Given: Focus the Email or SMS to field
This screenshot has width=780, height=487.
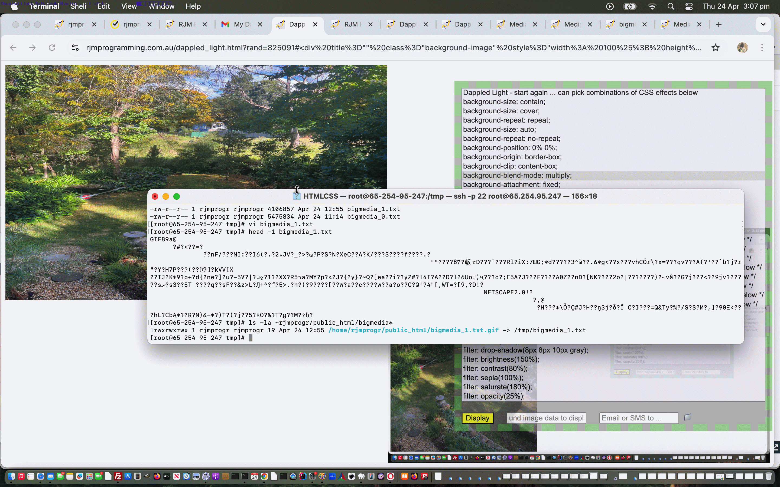Looking at the screenshot, I should 639,418.
